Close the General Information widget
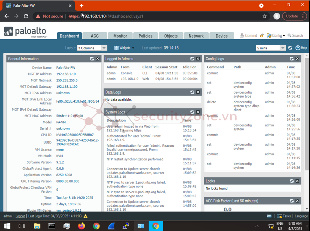Screen dimensions: 310x231 click(x=98, y=59)
